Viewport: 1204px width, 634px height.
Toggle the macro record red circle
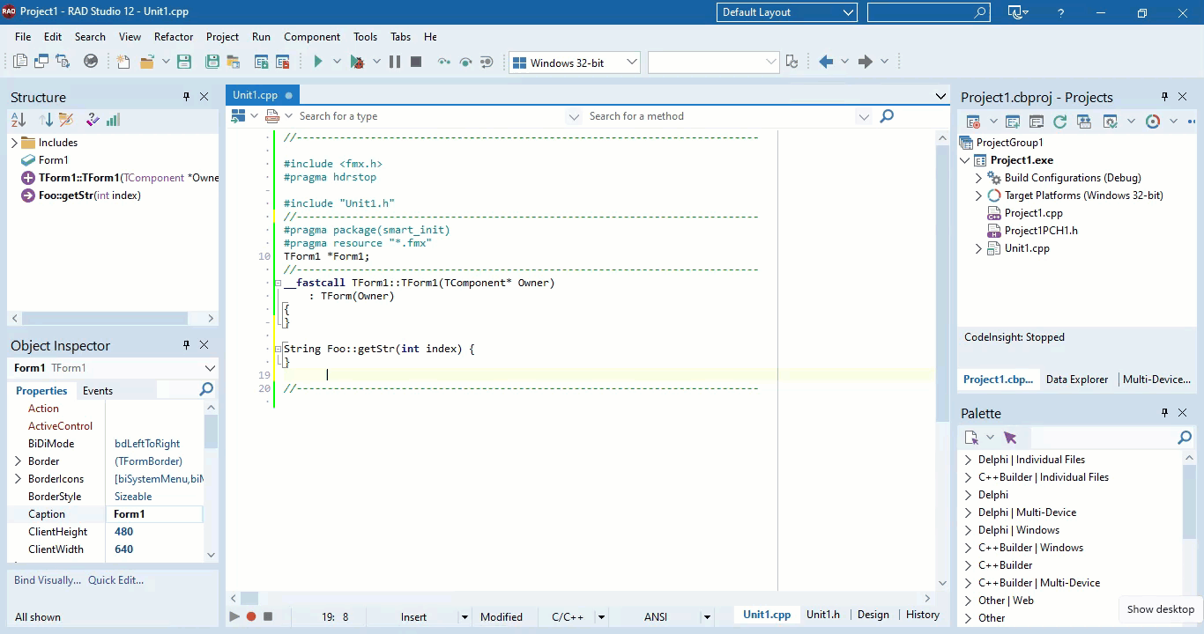(251, 616)
